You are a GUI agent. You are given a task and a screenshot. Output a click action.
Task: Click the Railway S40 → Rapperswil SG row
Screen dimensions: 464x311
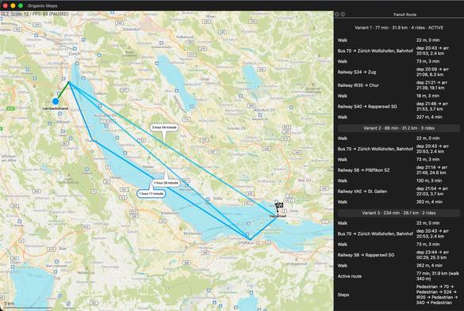399,107
